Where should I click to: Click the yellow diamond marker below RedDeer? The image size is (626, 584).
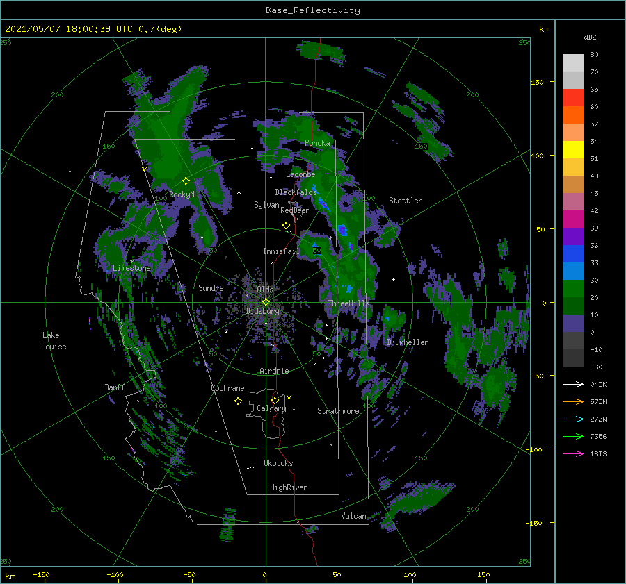(x=286, y=226)
